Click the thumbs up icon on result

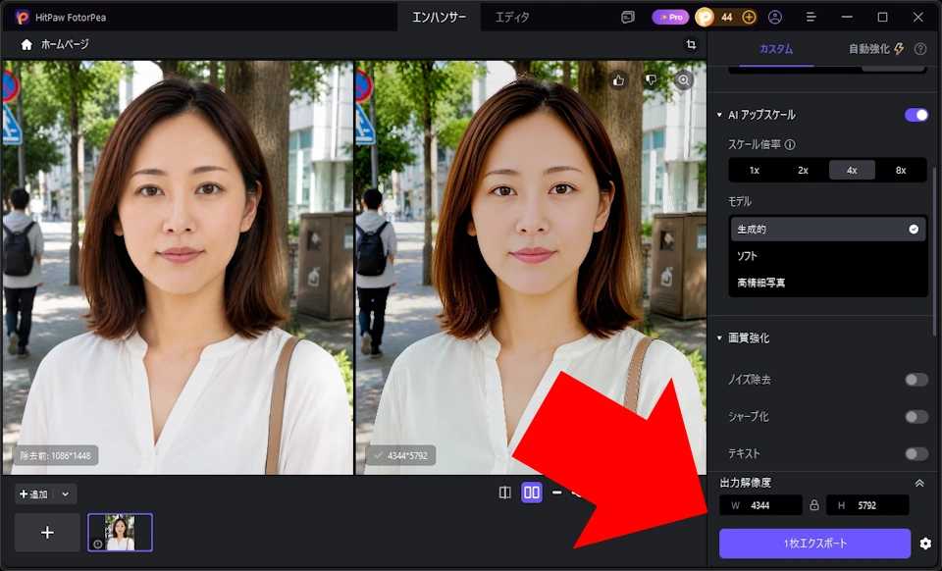pos(619,79)
